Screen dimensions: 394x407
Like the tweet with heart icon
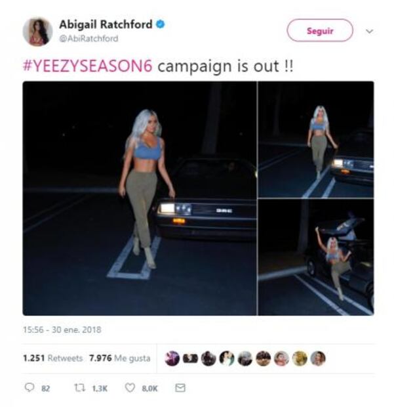pos(130,388)
